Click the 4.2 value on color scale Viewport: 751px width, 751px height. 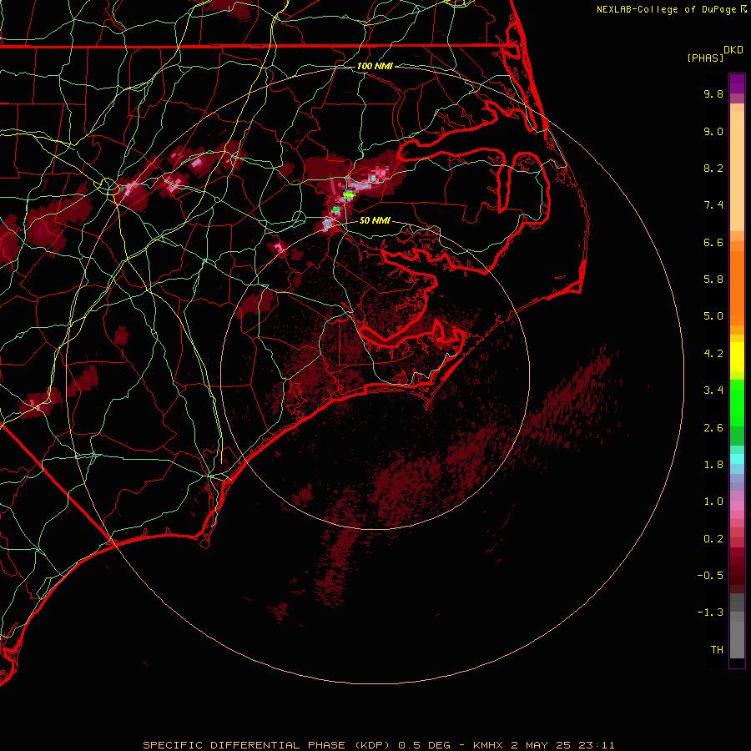713,354
